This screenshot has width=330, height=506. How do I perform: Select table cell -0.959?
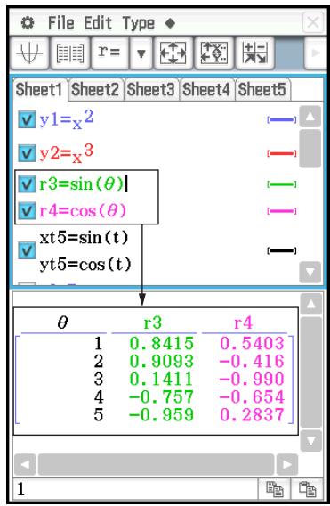[162, 414]
